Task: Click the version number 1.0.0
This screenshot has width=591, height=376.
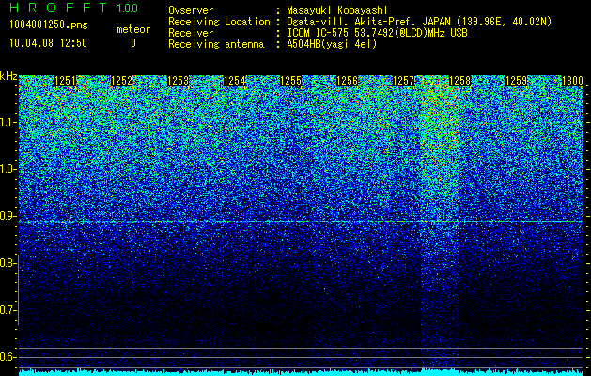Action: pos(127,8)
